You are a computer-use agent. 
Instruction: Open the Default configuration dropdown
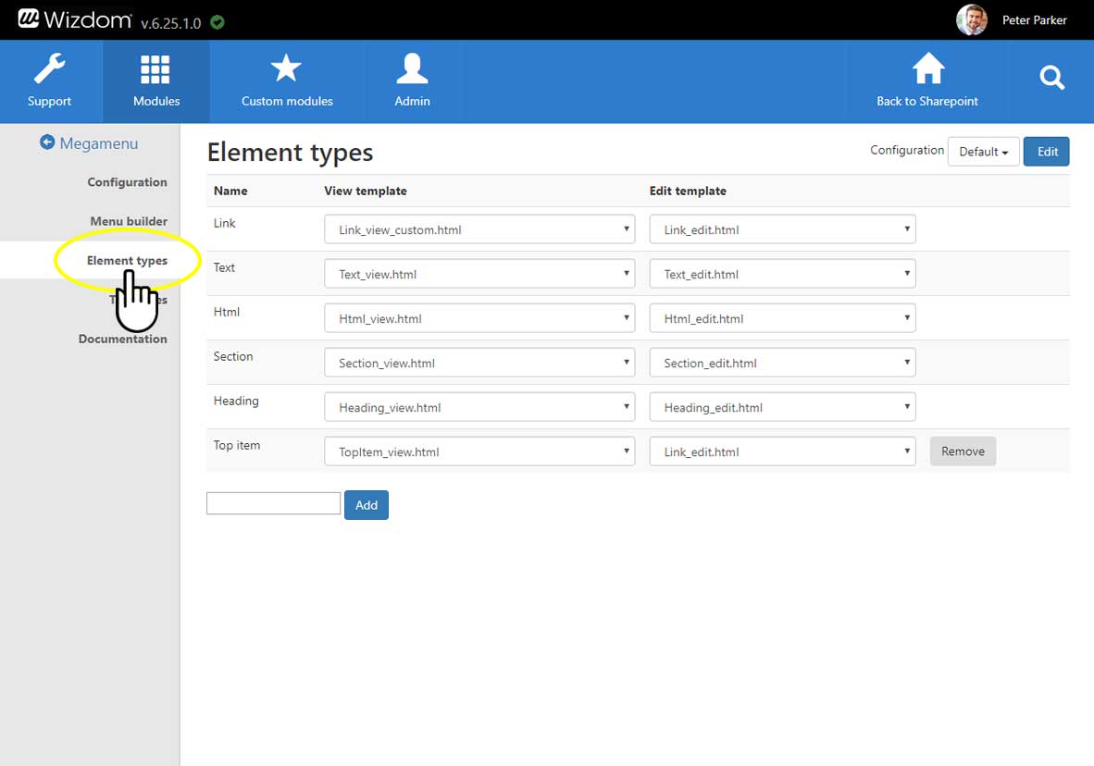[x=983, y=152]
